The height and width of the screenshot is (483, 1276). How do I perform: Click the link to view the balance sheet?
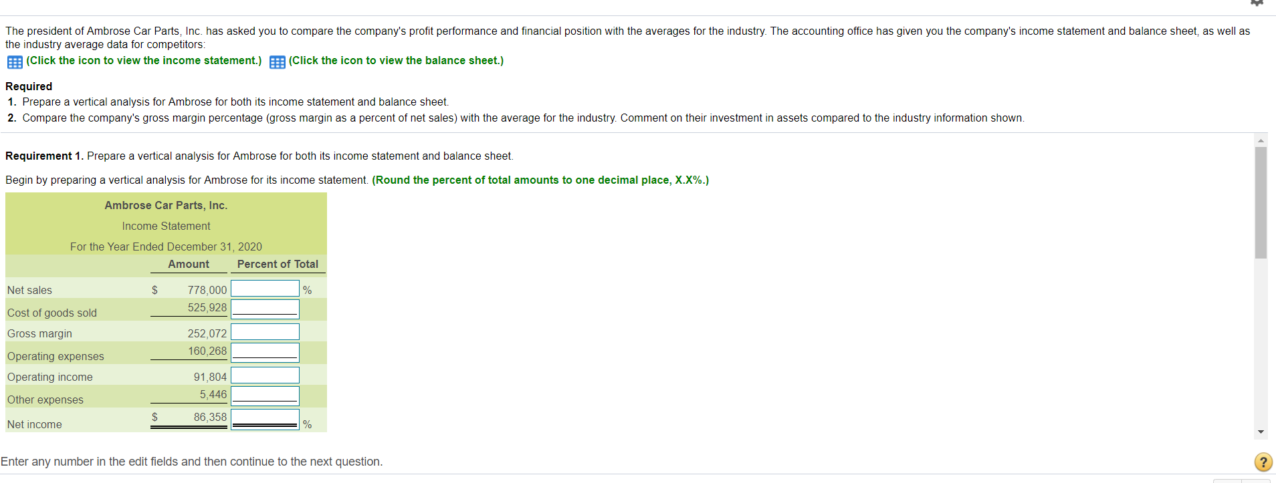(x=395, y=60)
